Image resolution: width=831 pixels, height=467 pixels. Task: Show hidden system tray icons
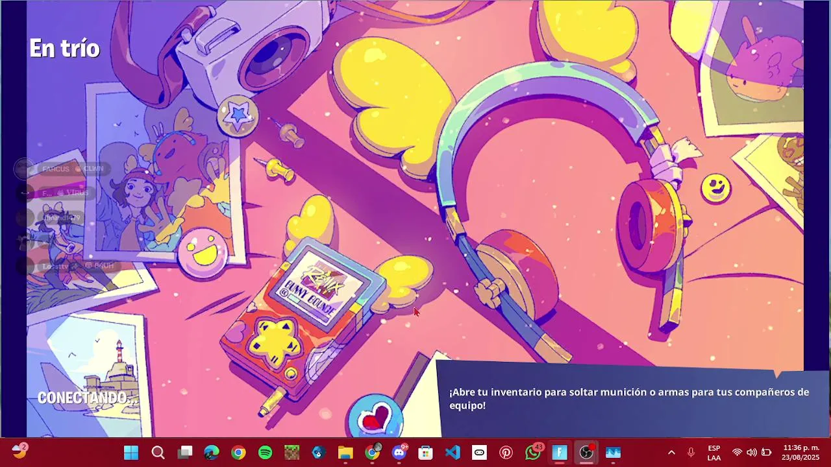[671, 452]
